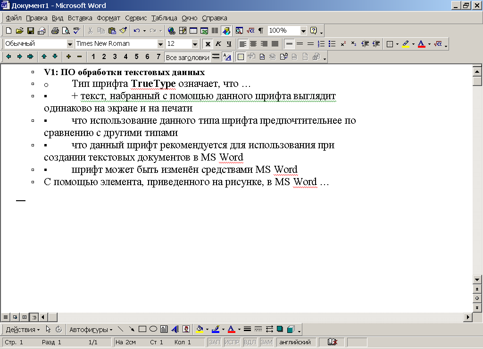Apply numbered list formatting
This screenshot has width=483, height=349.
(x=321, y=44)
